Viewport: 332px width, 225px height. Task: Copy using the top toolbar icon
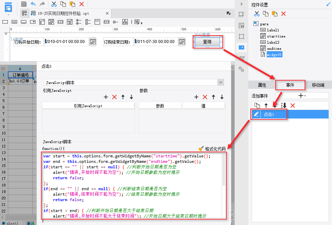pyautogui.click(x=63, y=4)
